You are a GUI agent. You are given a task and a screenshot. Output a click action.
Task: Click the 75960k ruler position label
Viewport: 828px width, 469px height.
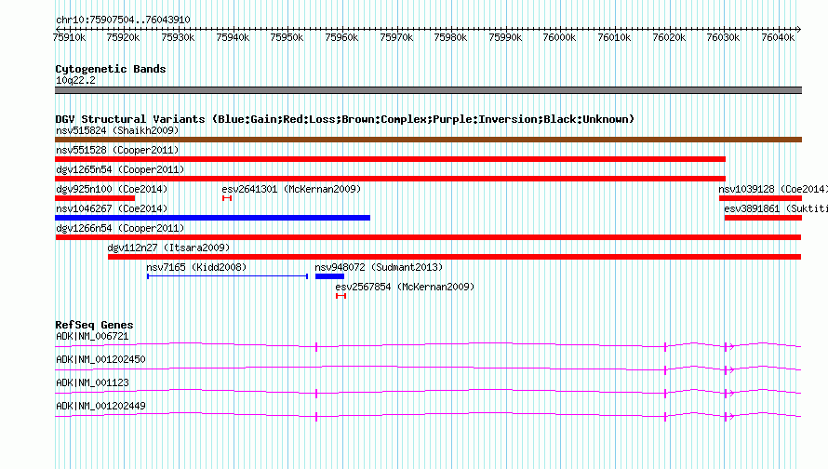(x=341, y=37)
